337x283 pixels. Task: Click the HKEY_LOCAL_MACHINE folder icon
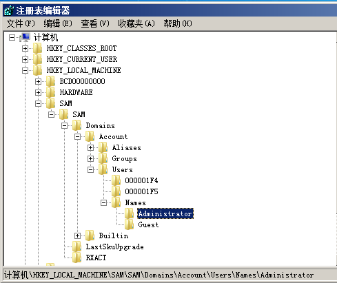(x=38, y=70)
